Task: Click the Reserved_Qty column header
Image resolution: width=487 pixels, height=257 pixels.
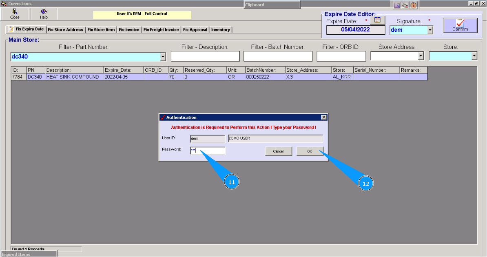Action: pos(205,70)
